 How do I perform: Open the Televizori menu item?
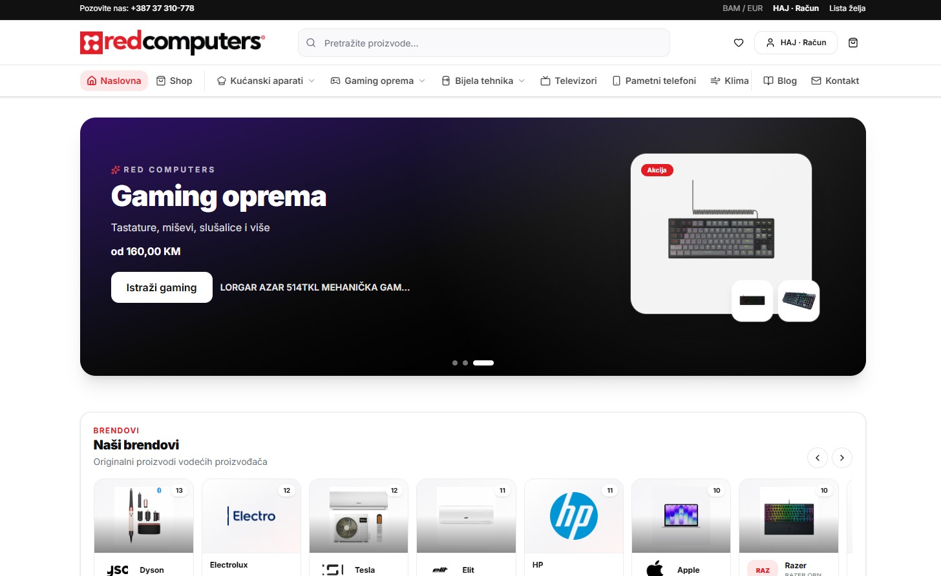click(x=569, y=81)
